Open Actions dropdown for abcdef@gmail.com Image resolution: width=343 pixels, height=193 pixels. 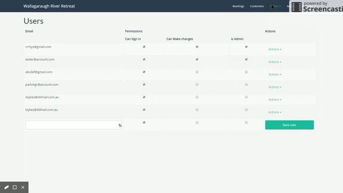[275, 75]
